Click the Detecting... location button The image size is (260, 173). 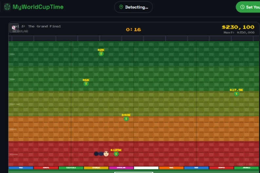point(133,7)
